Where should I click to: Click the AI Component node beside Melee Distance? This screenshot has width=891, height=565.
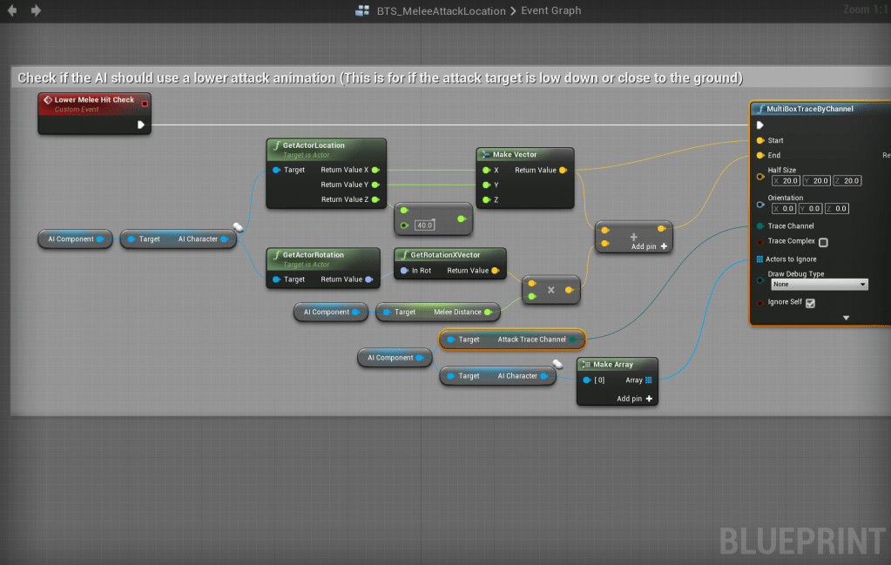pos(331,312)
